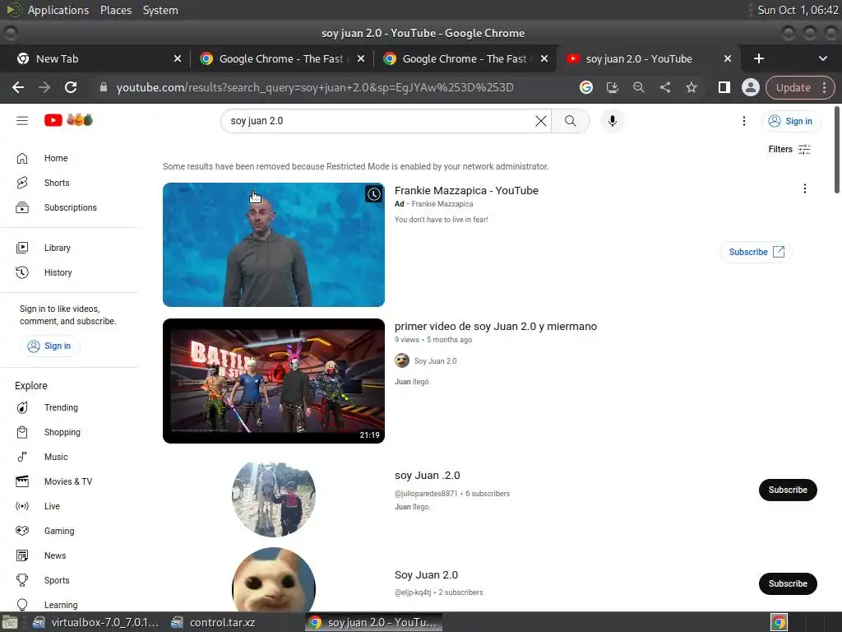Share this page via the share icon

(664, 87)
